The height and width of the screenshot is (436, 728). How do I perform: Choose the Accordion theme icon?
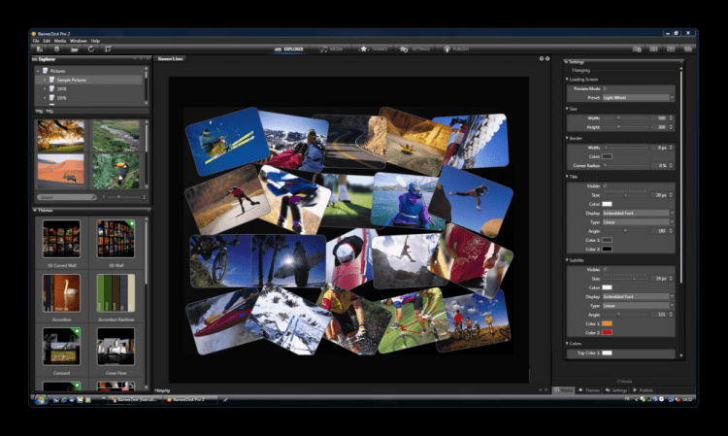pyautogui.click(x=60, y=294)
